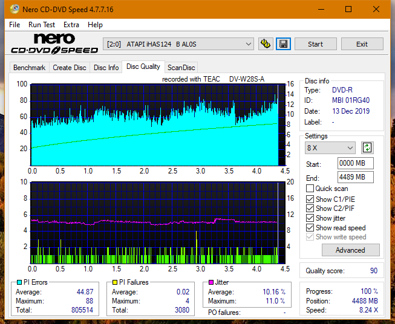The width and height of the screenshot is (395, 324).
Task: Click the Nero CD-DVD Speed logo
Action: [54, 44]
